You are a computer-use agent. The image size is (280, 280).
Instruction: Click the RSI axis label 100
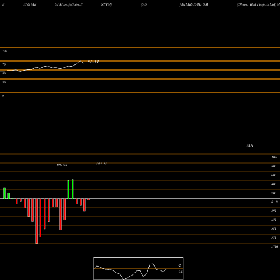4,51
